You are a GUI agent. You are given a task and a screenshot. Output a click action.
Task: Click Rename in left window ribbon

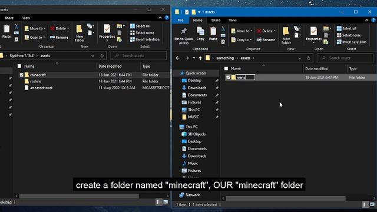click(x=59, y=37)
